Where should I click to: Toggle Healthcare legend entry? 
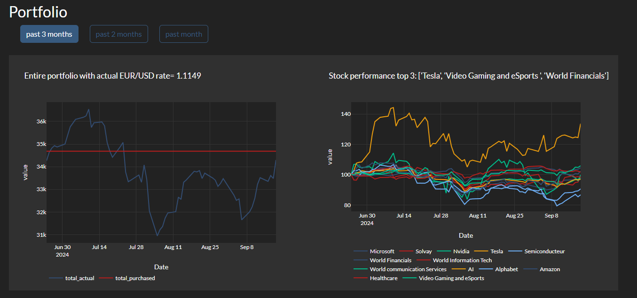click(383, 278)
